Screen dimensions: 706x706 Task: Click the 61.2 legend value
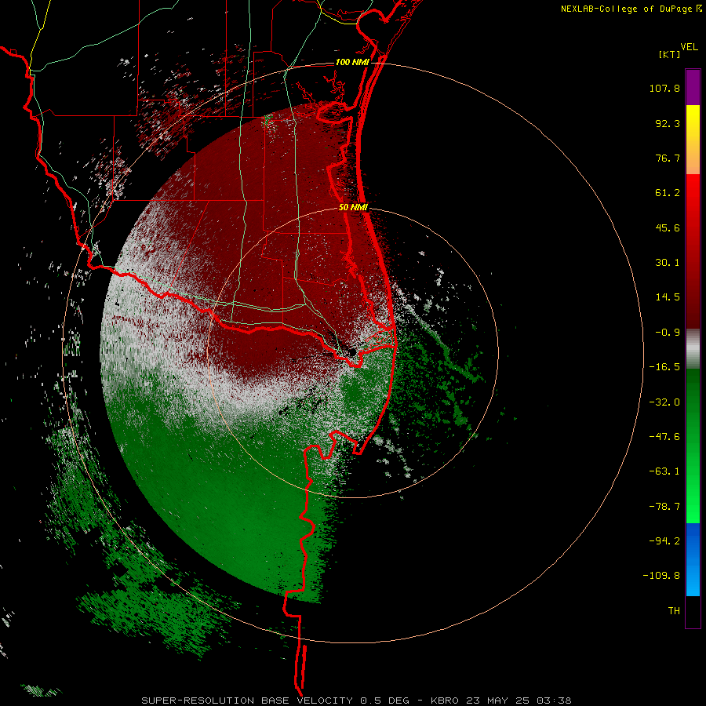(668, 193)
